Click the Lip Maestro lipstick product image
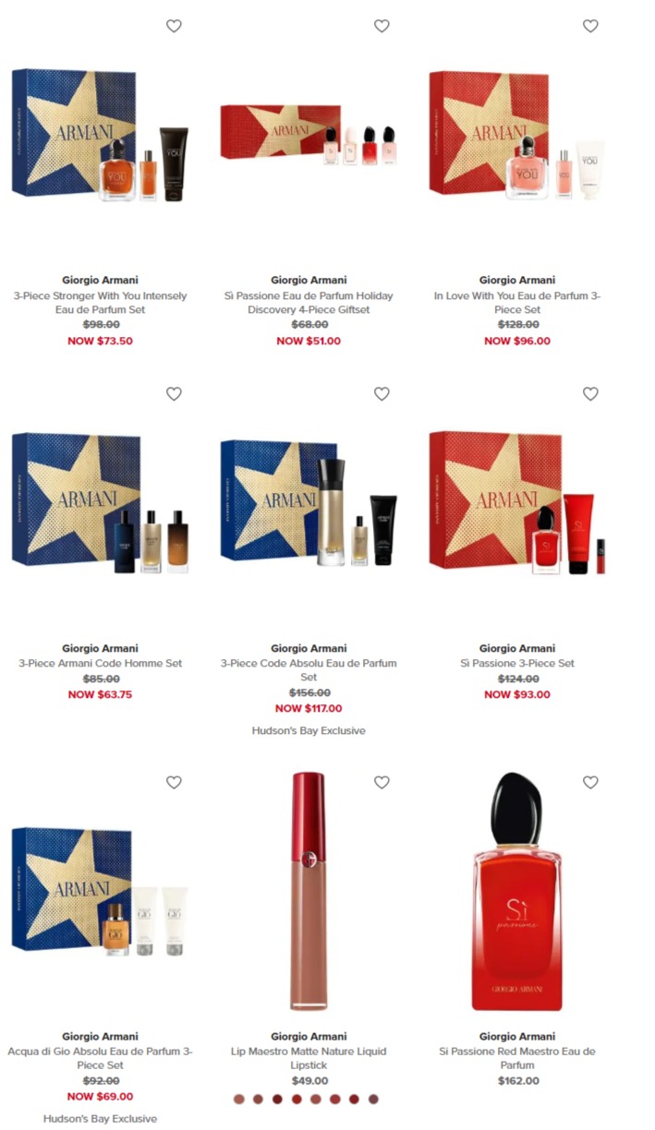Screen dimensions: 655x1130 point(308,891)
